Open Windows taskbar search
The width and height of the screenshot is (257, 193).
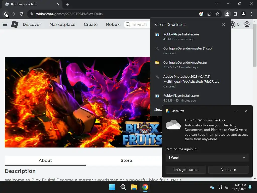[x=123, y=187]
